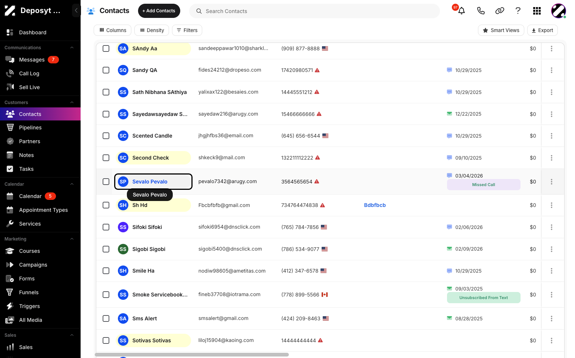Tick the checkbox for Scented Candle
The height and width of the screenshot is (358, 575).
pyautogui.click(x=106, y=136)
